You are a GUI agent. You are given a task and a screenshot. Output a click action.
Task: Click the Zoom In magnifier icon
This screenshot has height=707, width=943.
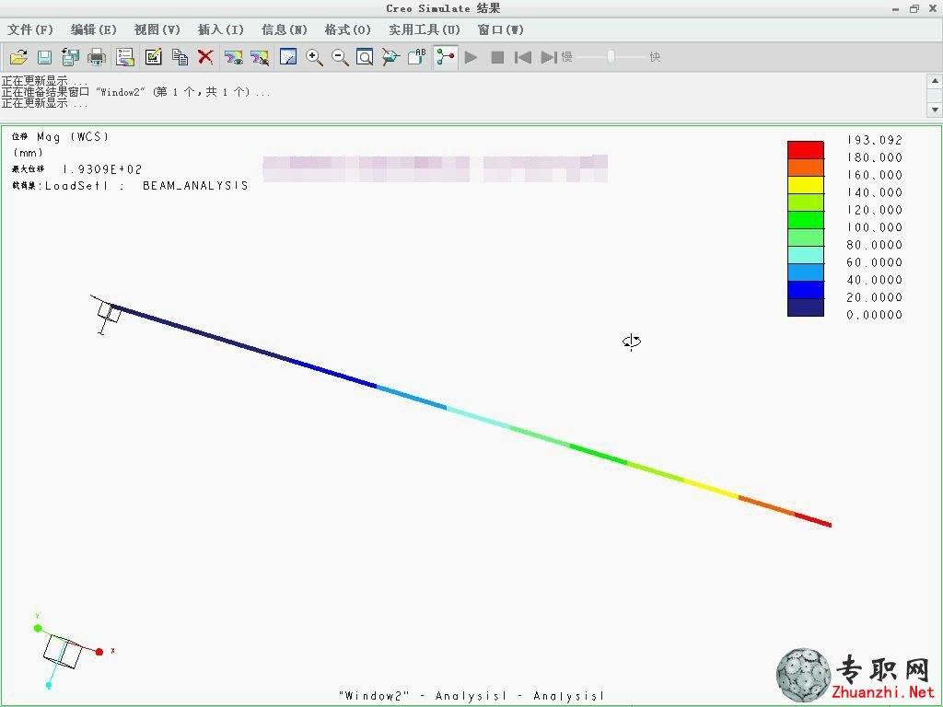(314, 57)
